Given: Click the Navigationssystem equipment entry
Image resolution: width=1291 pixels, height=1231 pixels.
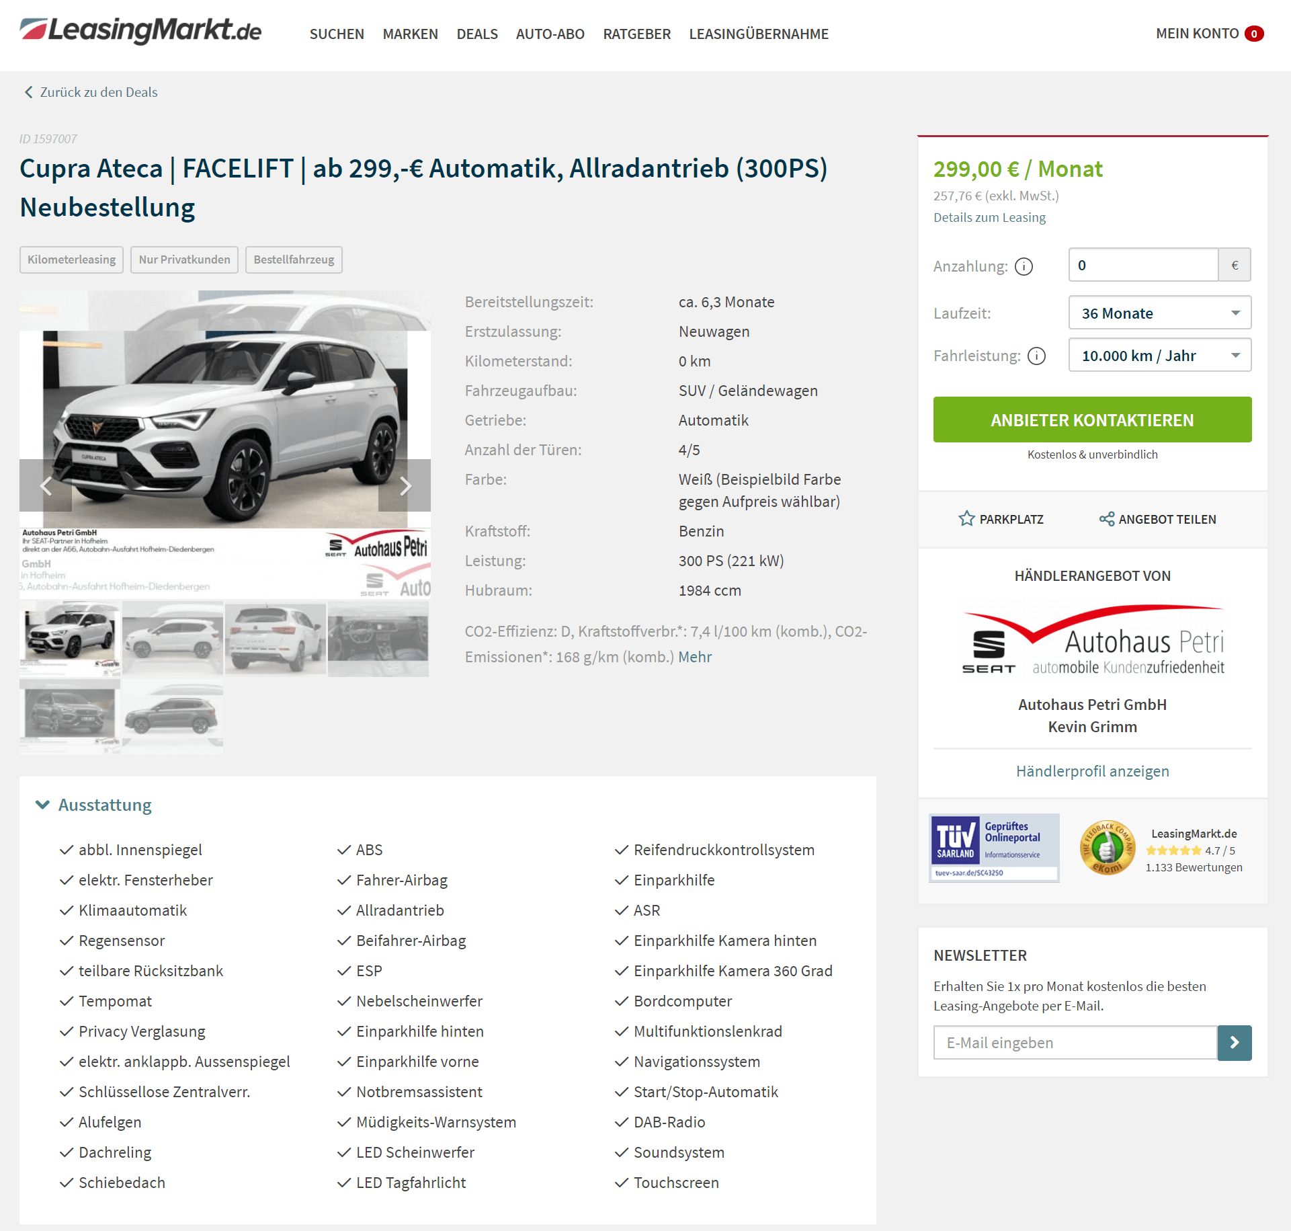Looking at the screenshot, I should [697, 1062].
